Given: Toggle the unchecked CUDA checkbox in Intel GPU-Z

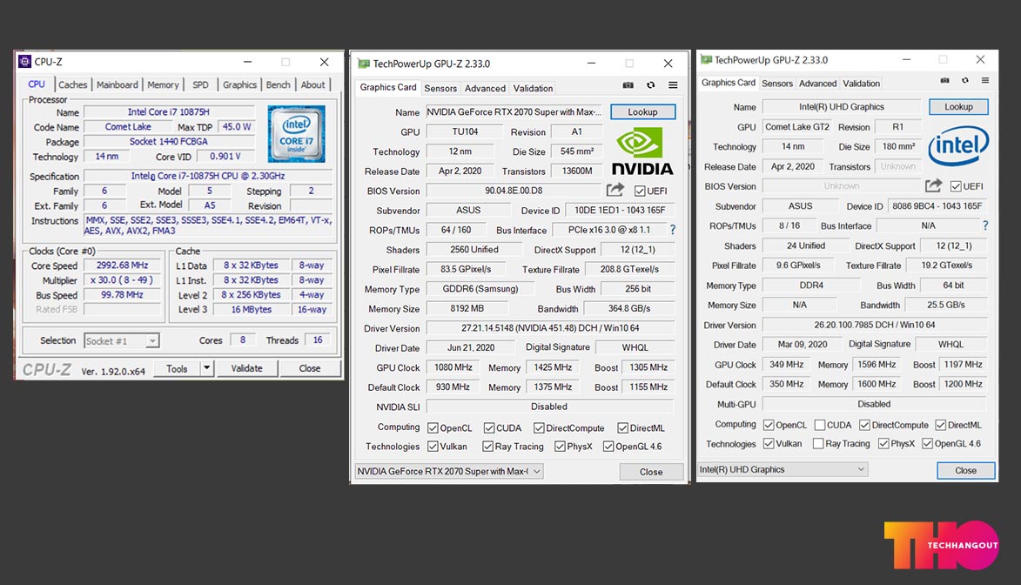Looking at the screenshot, I should [x=820, y=425].
